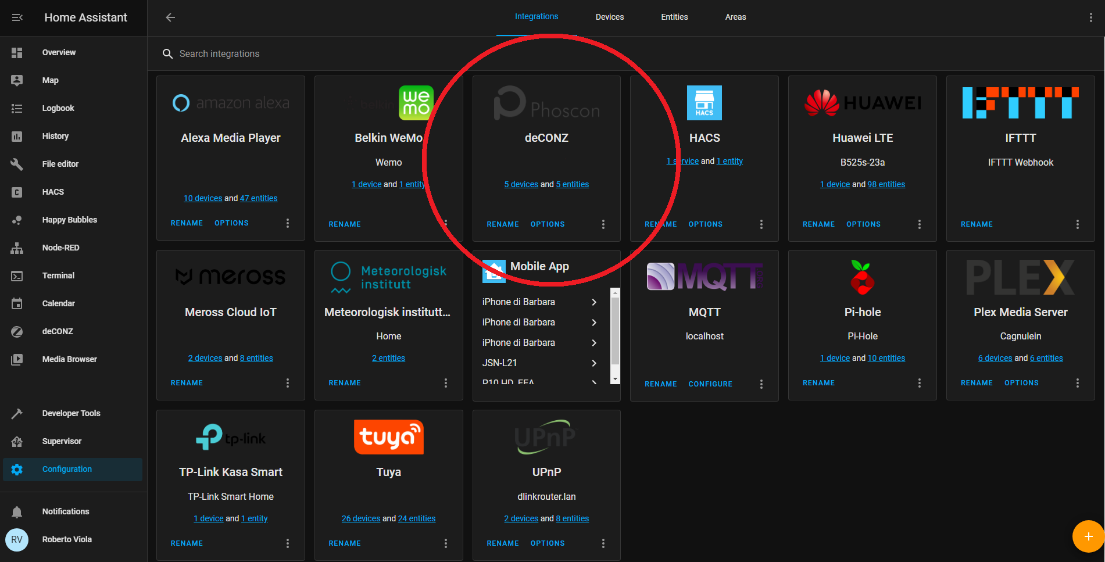Image resolution: width=1105 pixels, height=562 pixels.
Task: Open Alexa Media Player card menu
Action: click(x=288, y=223)
